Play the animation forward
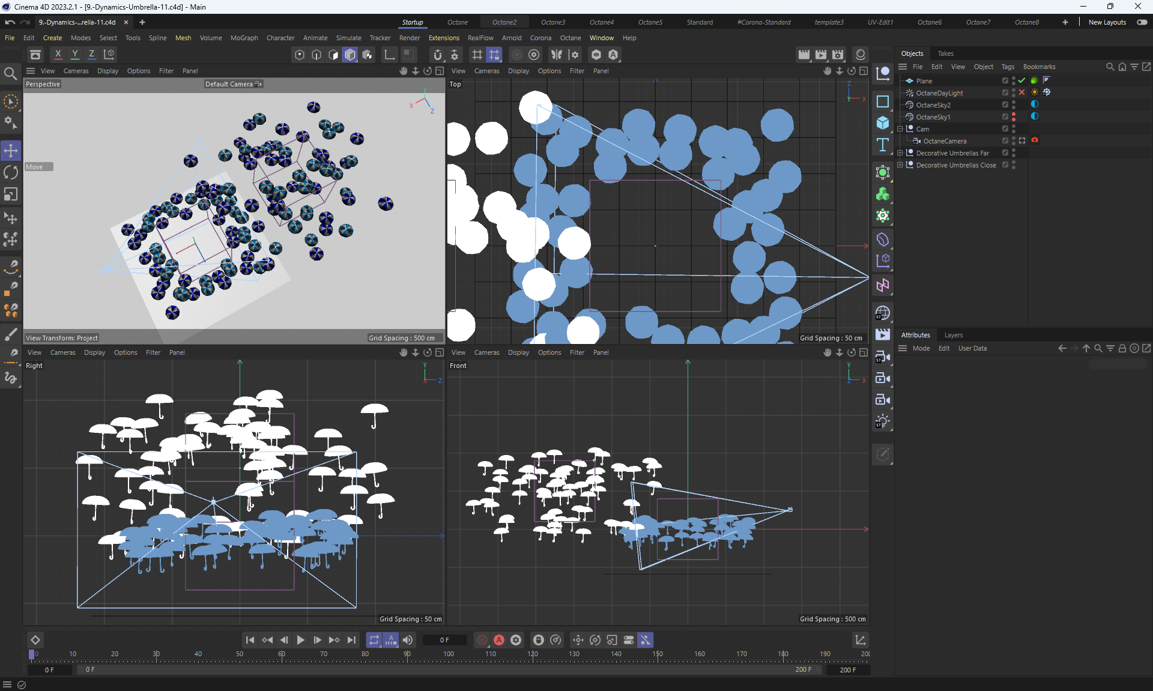This screenshot has width=1153, height=691. (x=301, y=640)
